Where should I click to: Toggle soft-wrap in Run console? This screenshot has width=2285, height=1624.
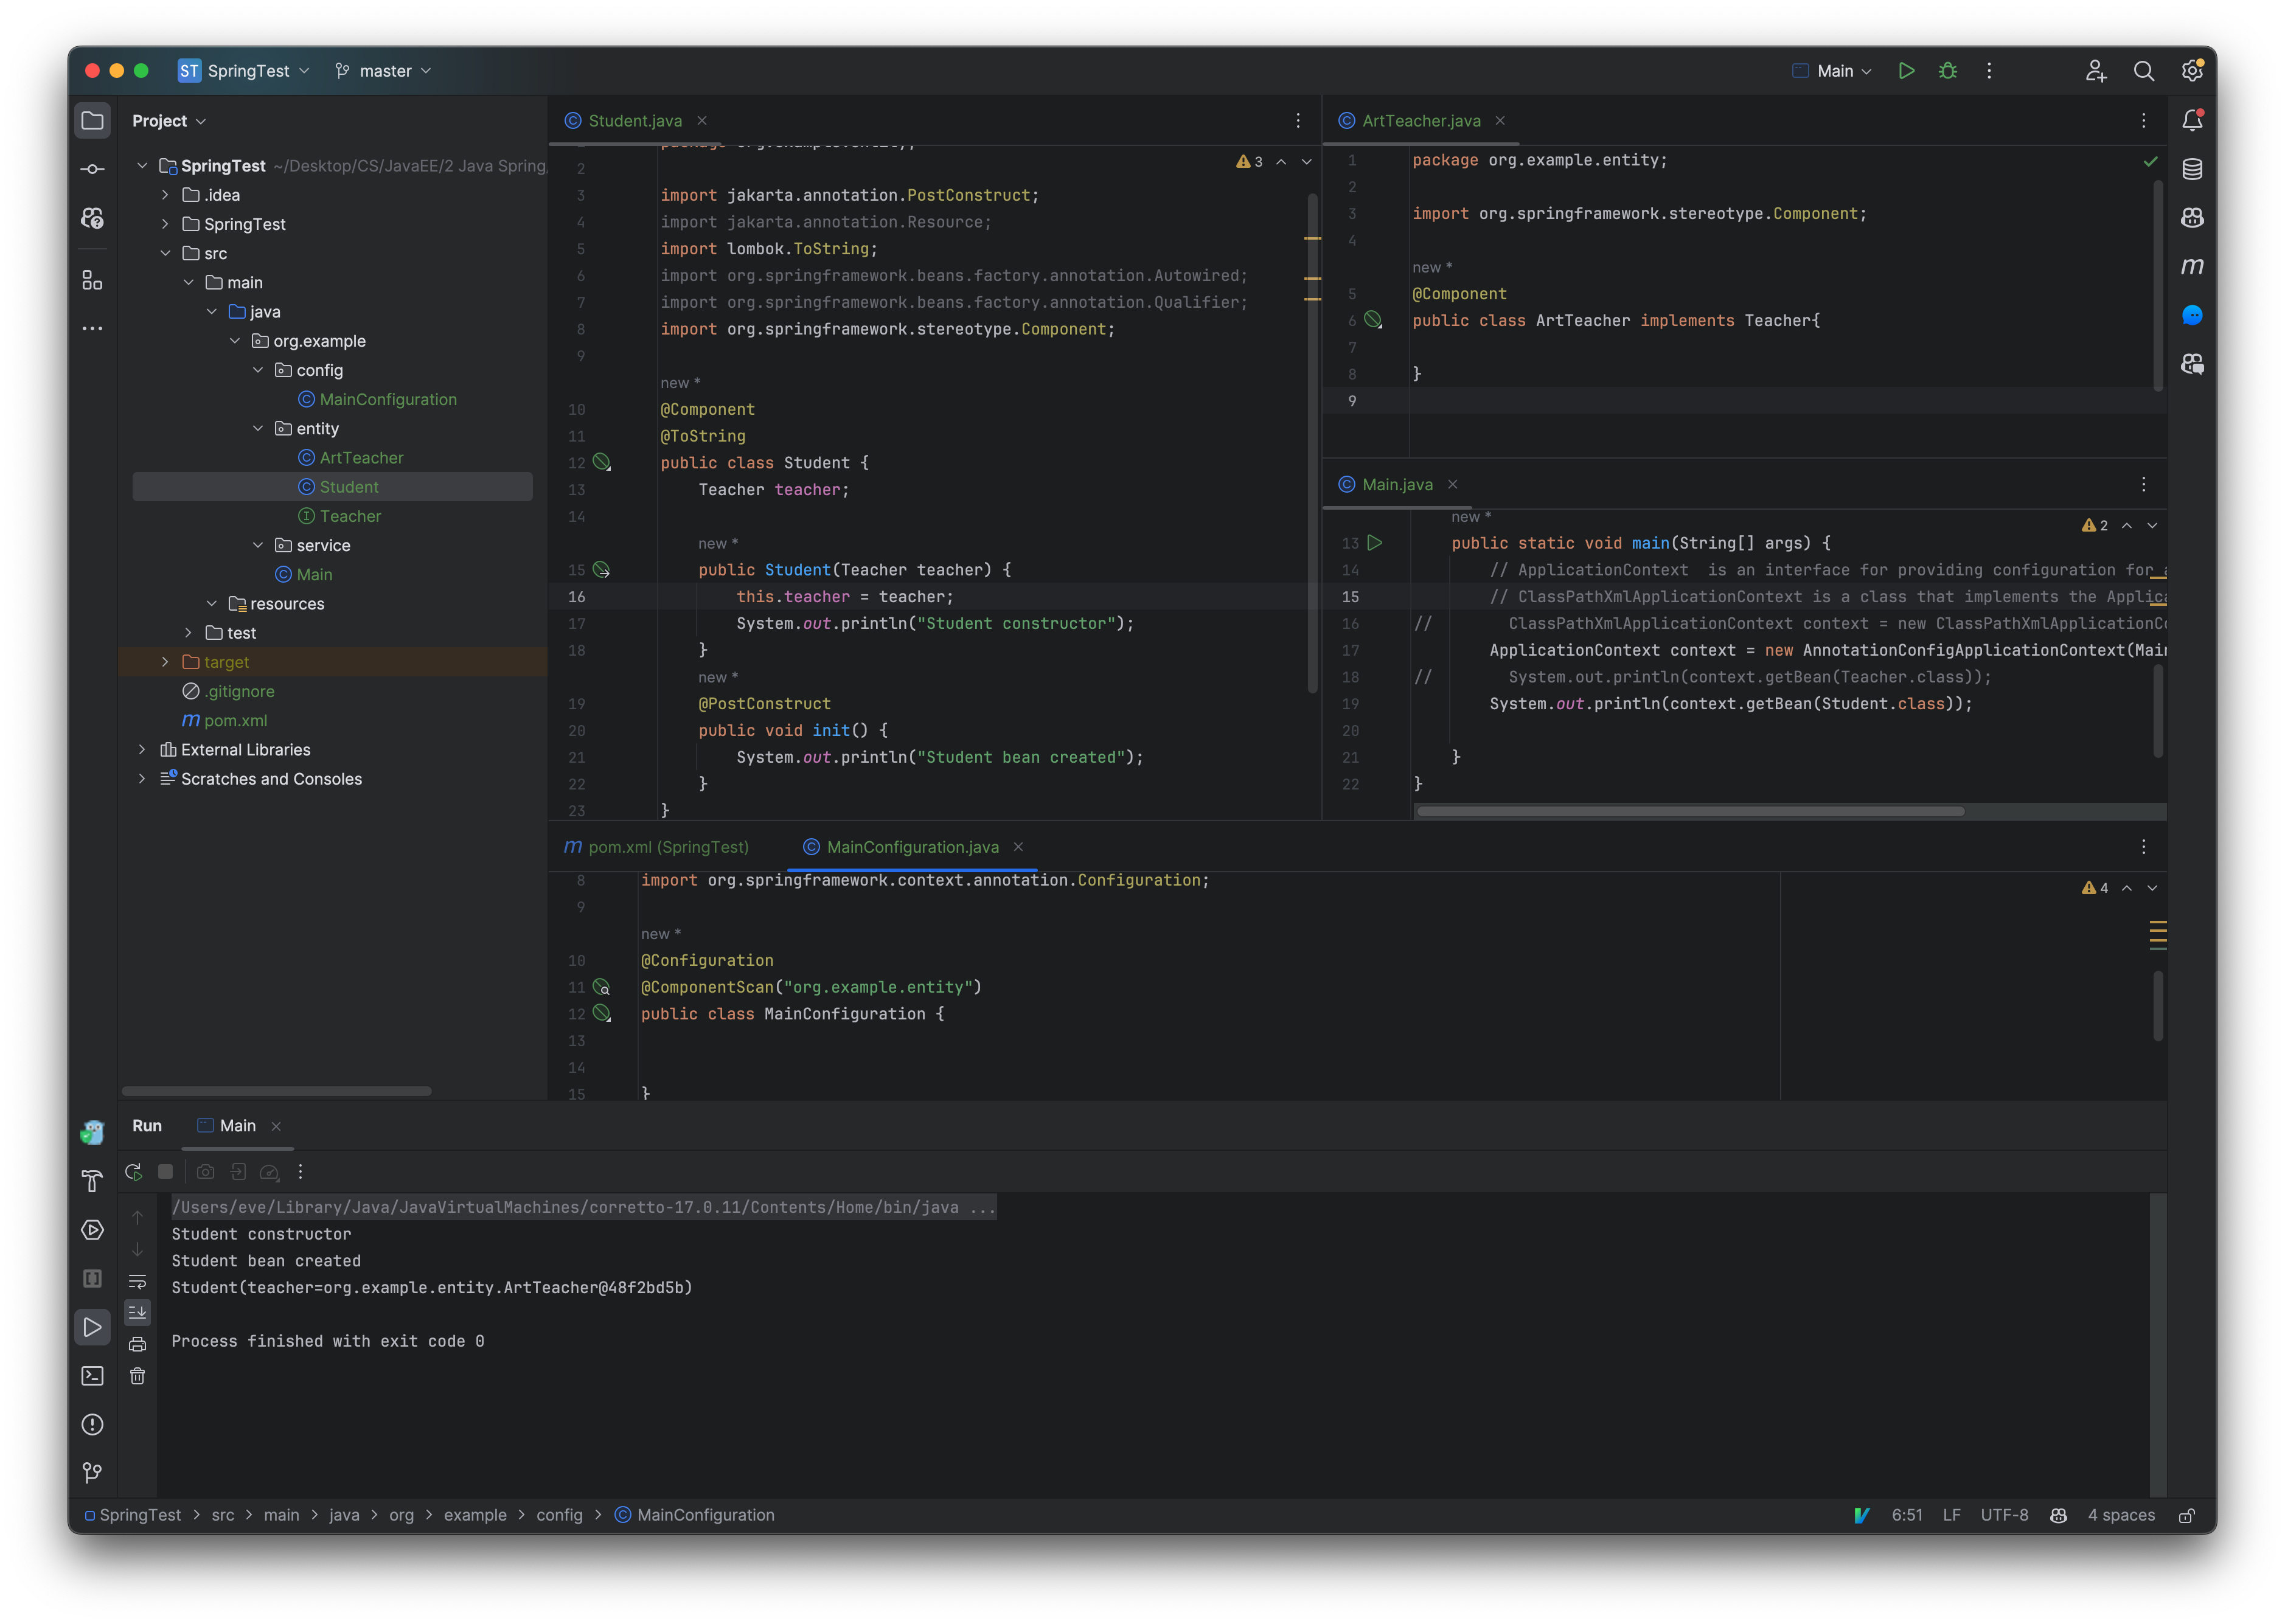[x=138, y=1281]
